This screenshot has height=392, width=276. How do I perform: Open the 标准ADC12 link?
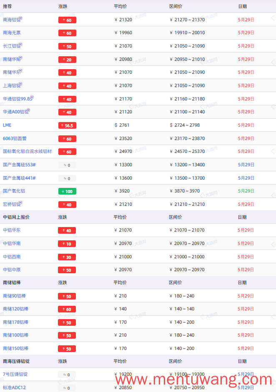click(x=14, y=387)
